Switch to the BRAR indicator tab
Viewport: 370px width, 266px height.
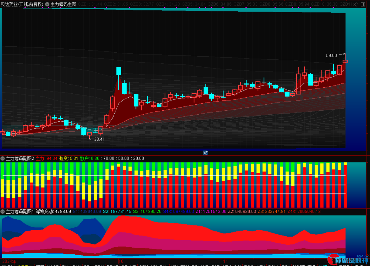[x=113, y=265]
